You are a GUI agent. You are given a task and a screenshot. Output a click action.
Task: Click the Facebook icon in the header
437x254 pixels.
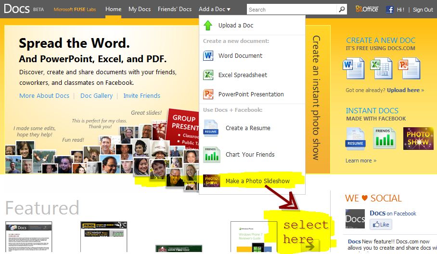point(390,10)
